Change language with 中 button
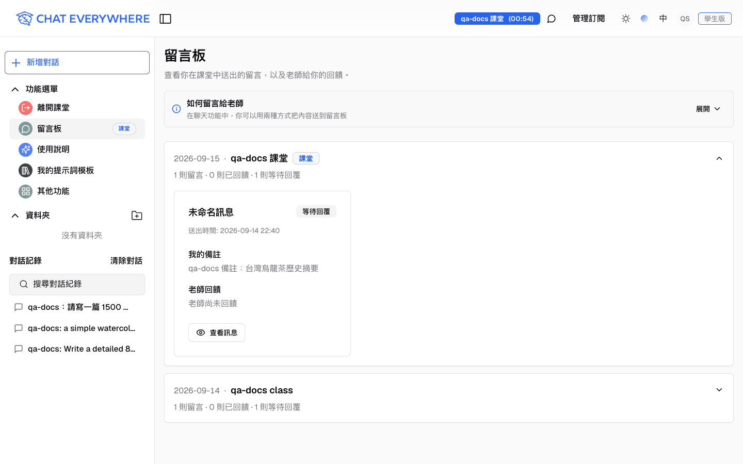This screenshot has height=464, width=743. click(x=663, y=19)
